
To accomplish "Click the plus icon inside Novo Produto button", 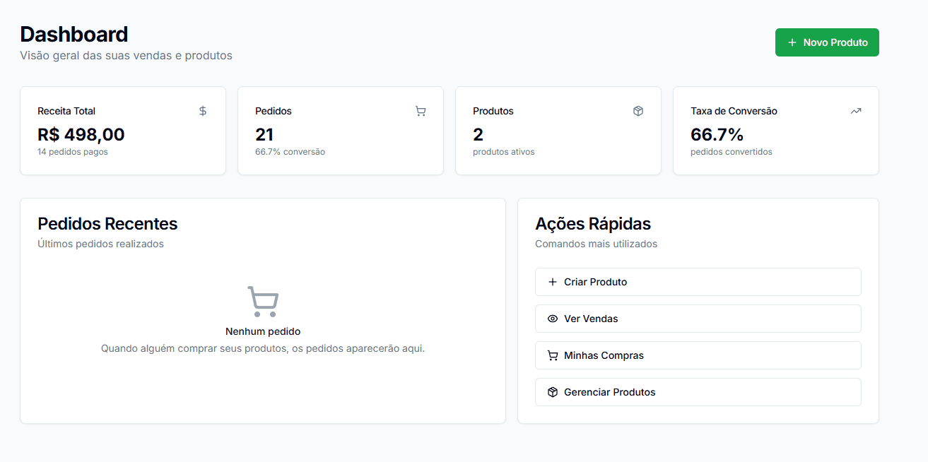I will pyautogui.click(x=790, y=42).
